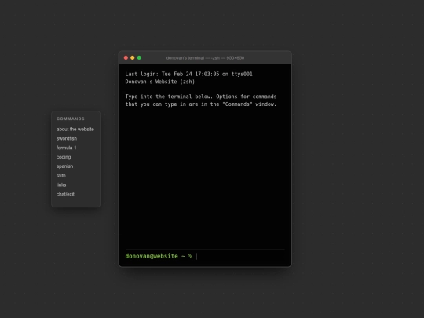Open the links command
Image resolution: width=424 pixels, height=318 pixels.
[61, 185]
